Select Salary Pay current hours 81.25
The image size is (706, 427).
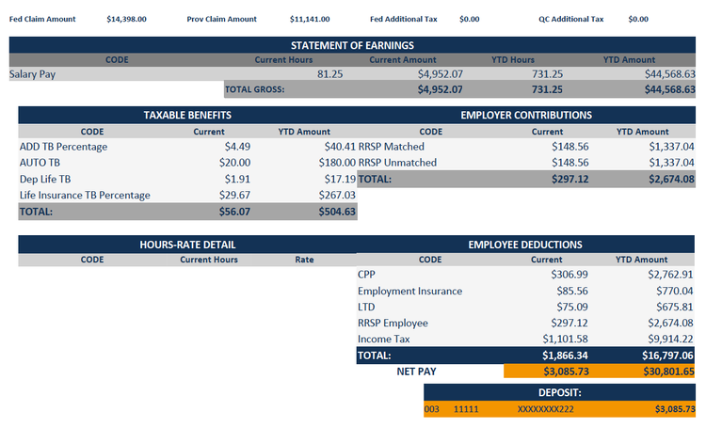click(330, 74)
